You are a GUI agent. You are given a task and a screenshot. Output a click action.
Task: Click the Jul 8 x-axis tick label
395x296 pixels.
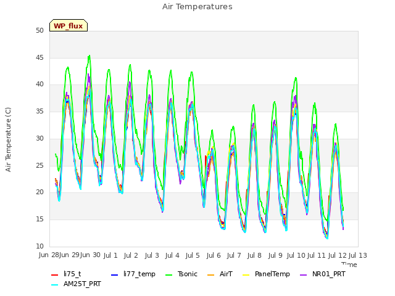[x=254, y=255]
